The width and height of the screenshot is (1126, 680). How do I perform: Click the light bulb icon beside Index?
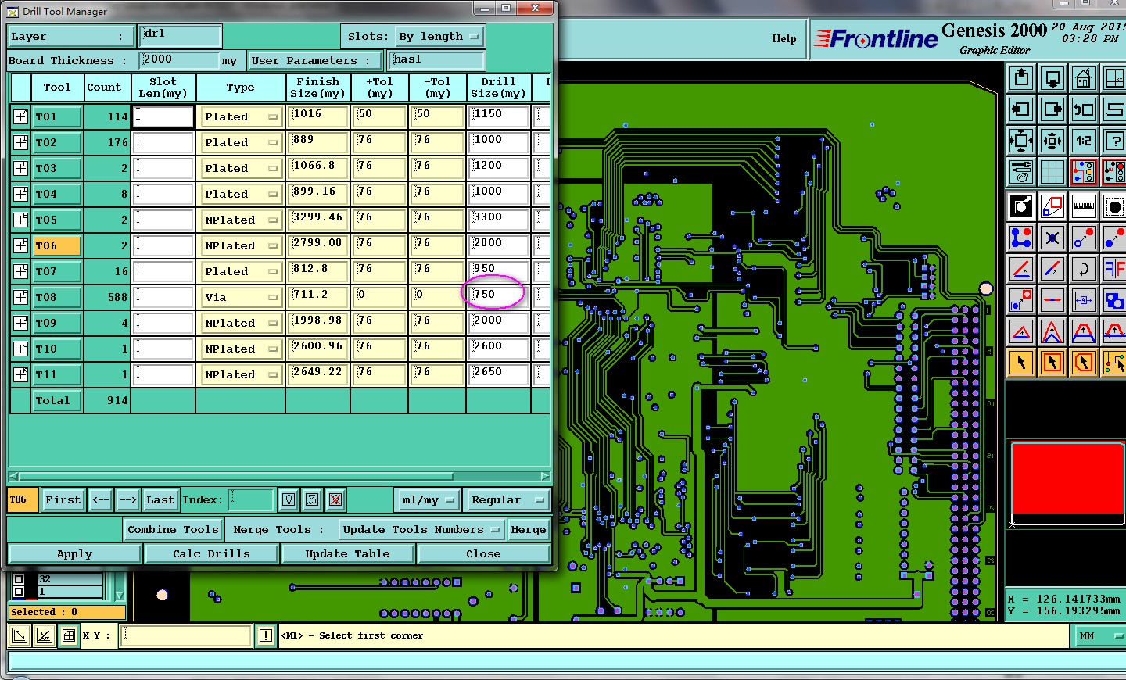click(289, 499)
